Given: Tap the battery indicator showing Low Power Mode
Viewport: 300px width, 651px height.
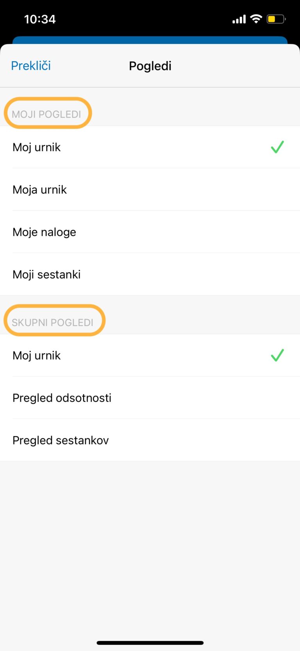Looking at the screenshot, I should tap(276, 18).
